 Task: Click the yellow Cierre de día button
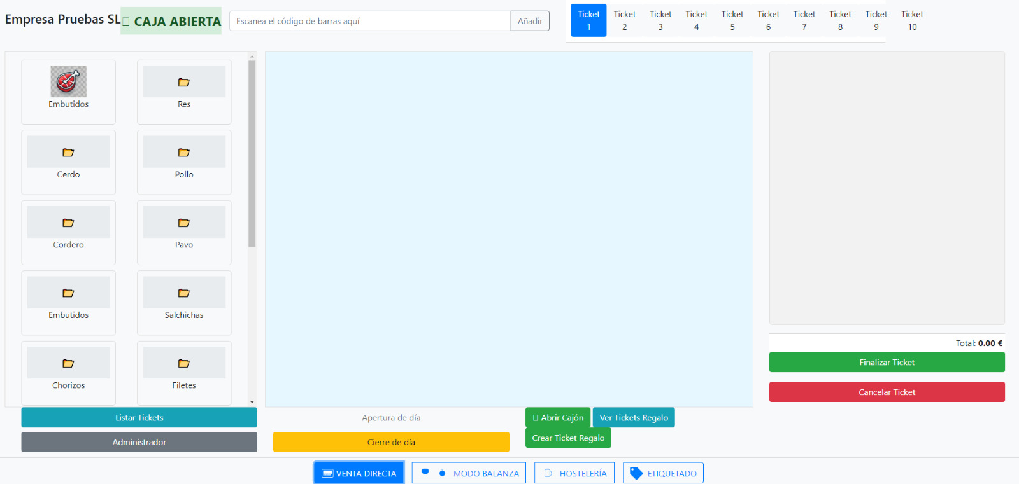click(x=391, y=442)
